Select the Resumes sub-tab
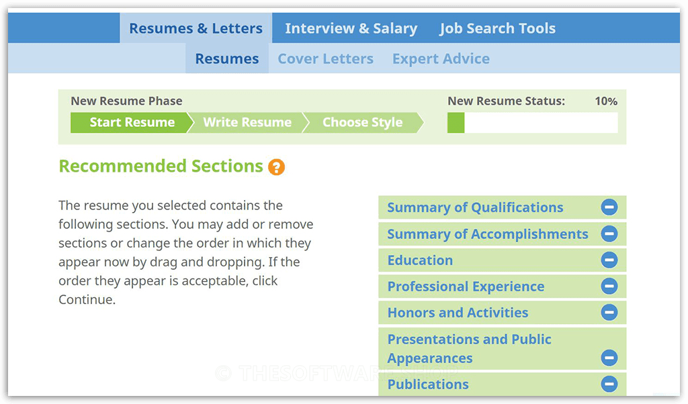Viewport: 688px width, 404px height. [227, 58]
